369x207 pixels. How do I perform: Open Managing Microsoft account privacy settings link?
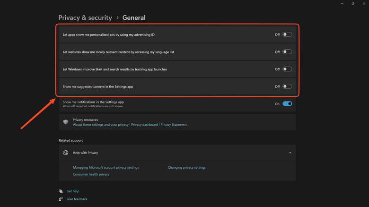[106, 167]
